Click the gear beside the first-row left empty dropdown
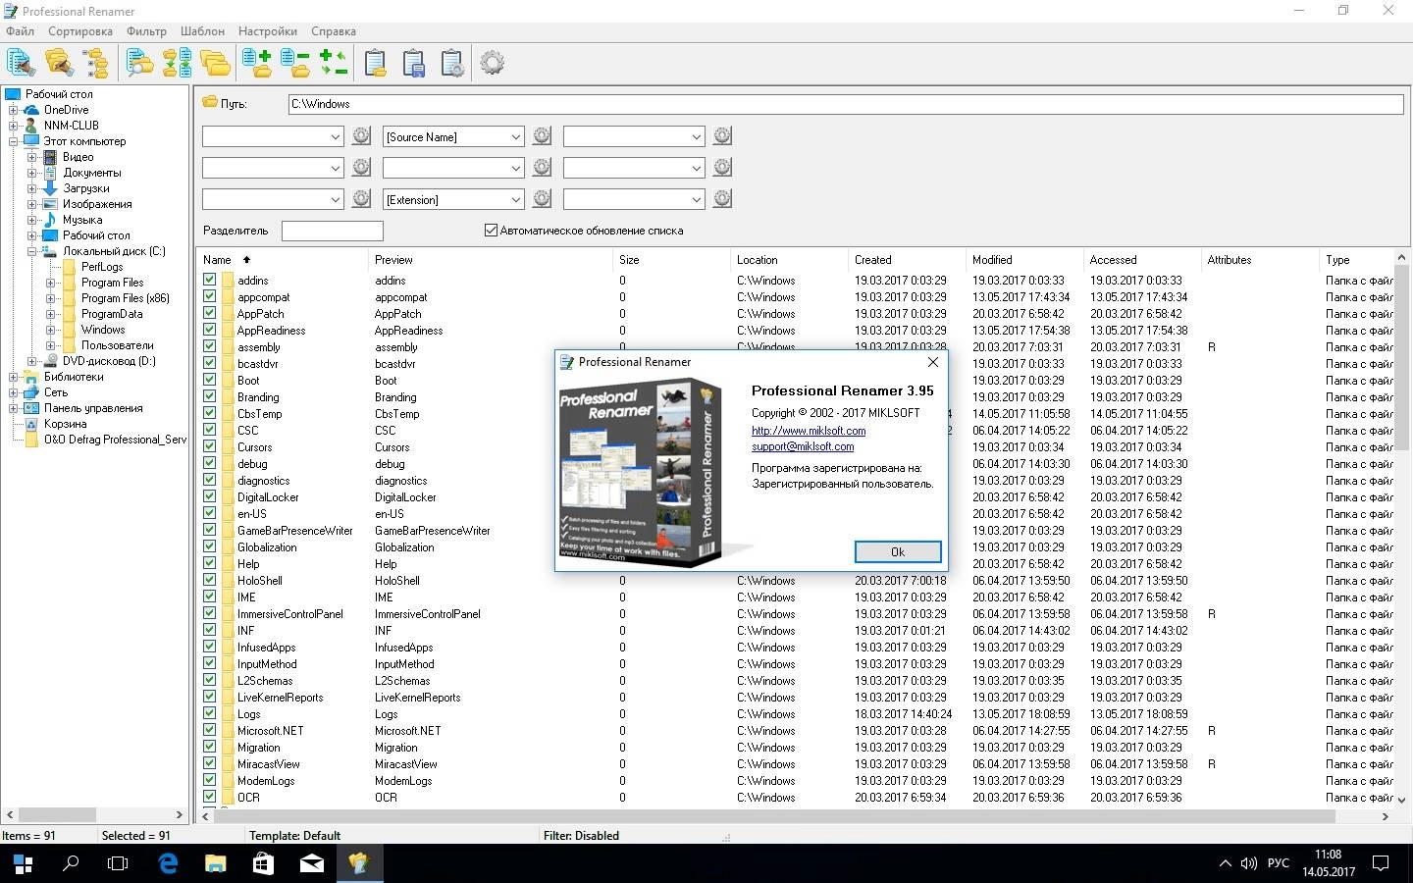This screenshot has width=1413, height=883. tap(361, 136)
